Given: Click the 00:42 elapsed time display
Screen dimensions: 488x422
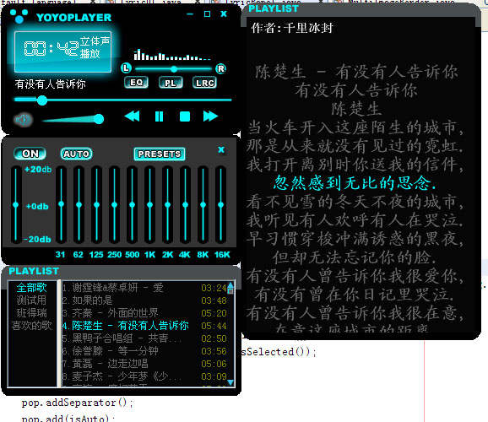Looking at the screenshot, I should point(52,49).
